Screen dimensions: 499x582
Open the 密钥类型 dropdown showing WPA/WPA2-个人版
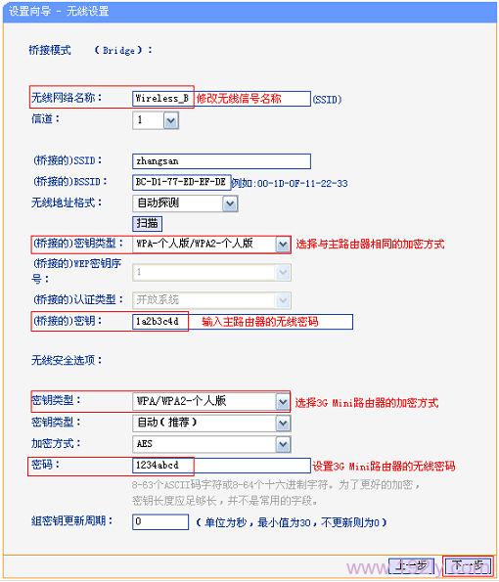(x=211, y=402)
